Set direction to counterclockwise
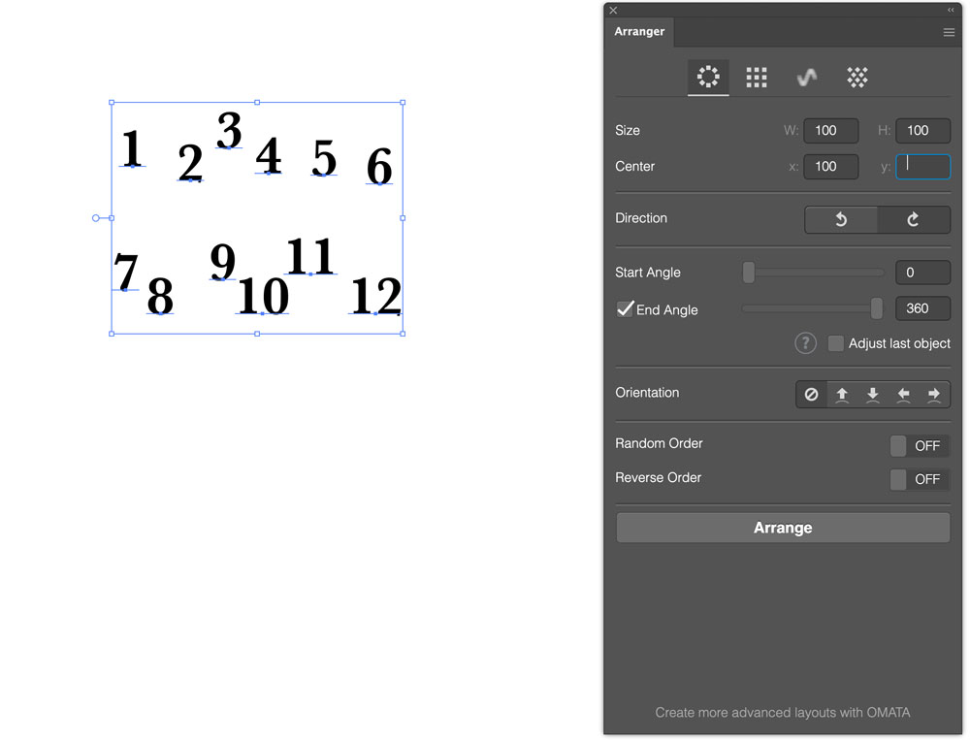Image resolution: width=970 pixels, height=740 pixels. click(x=841, y=219)
